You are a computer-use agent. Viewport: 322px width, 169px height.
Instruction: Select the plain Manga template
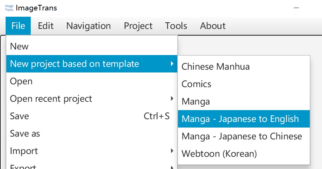click(x=244, y=101)
